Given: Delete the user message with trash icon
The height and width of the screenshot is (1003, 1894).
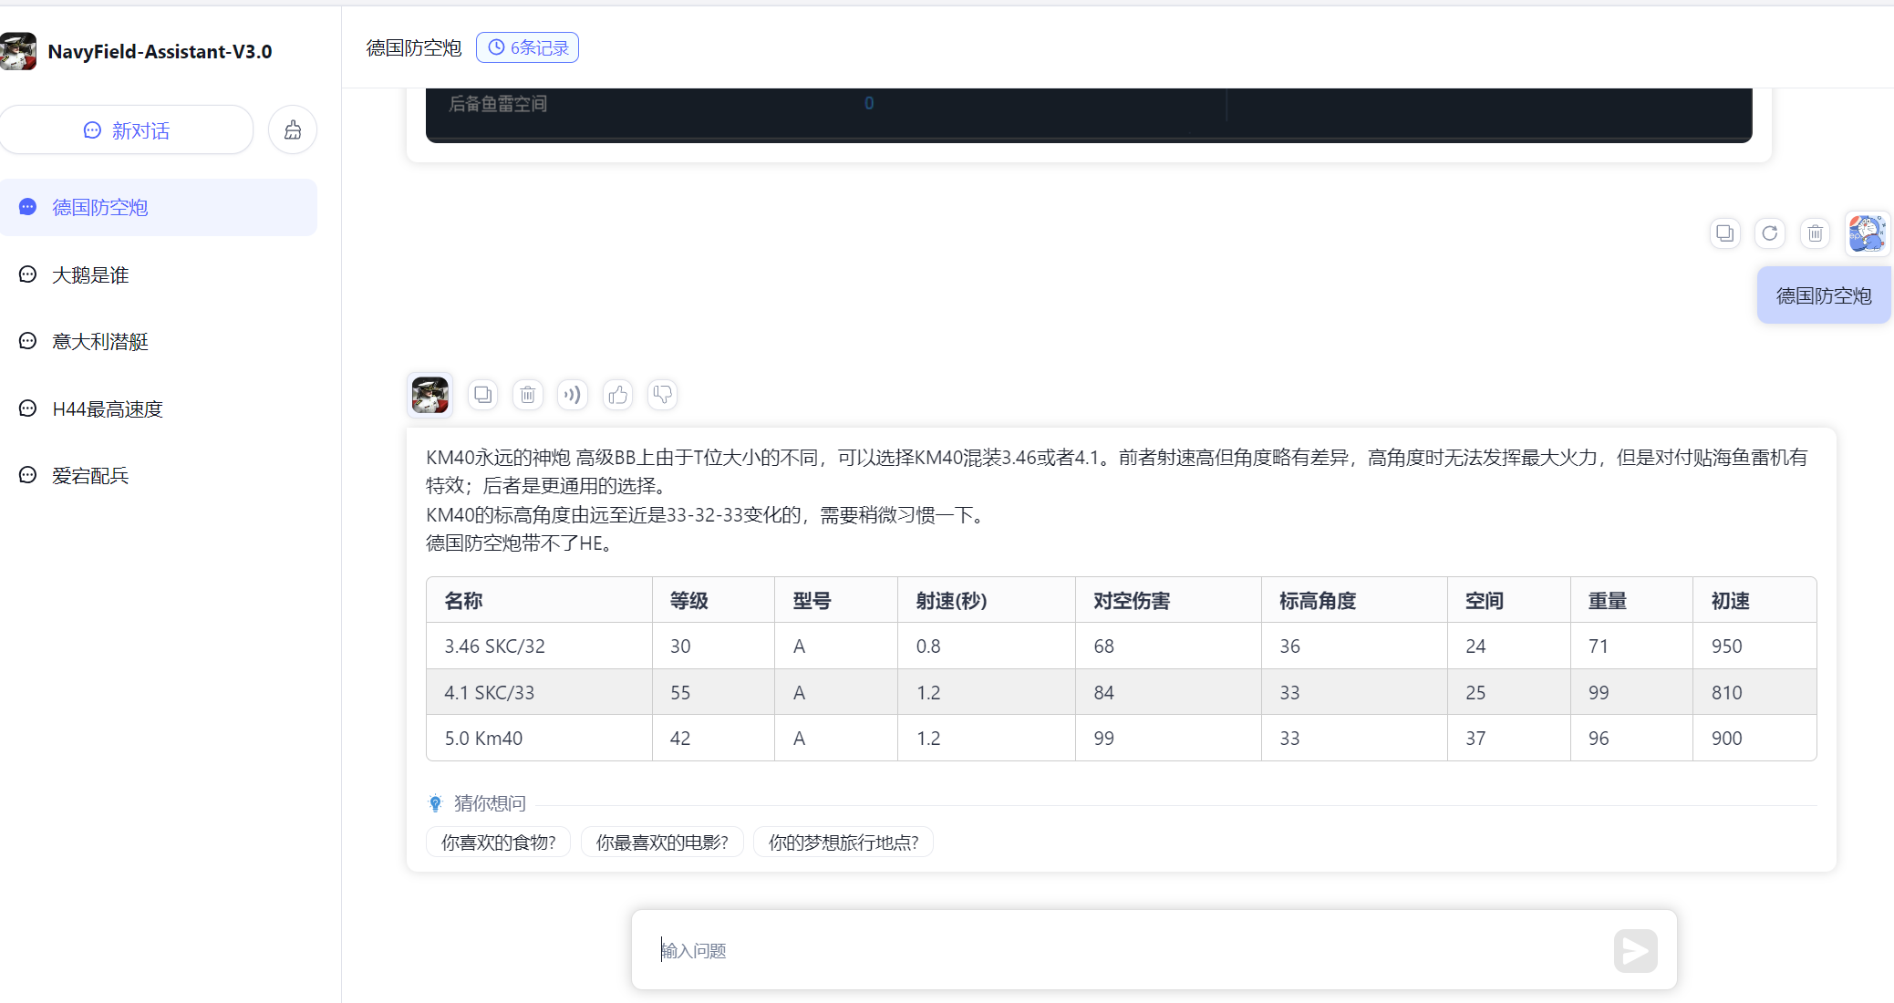Looking at the screenshot, I should tap(1816, 233).
